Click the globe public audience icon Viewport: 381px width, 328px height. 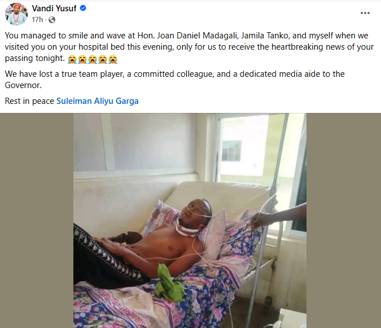pyautogui.click(x=52, y=20)
